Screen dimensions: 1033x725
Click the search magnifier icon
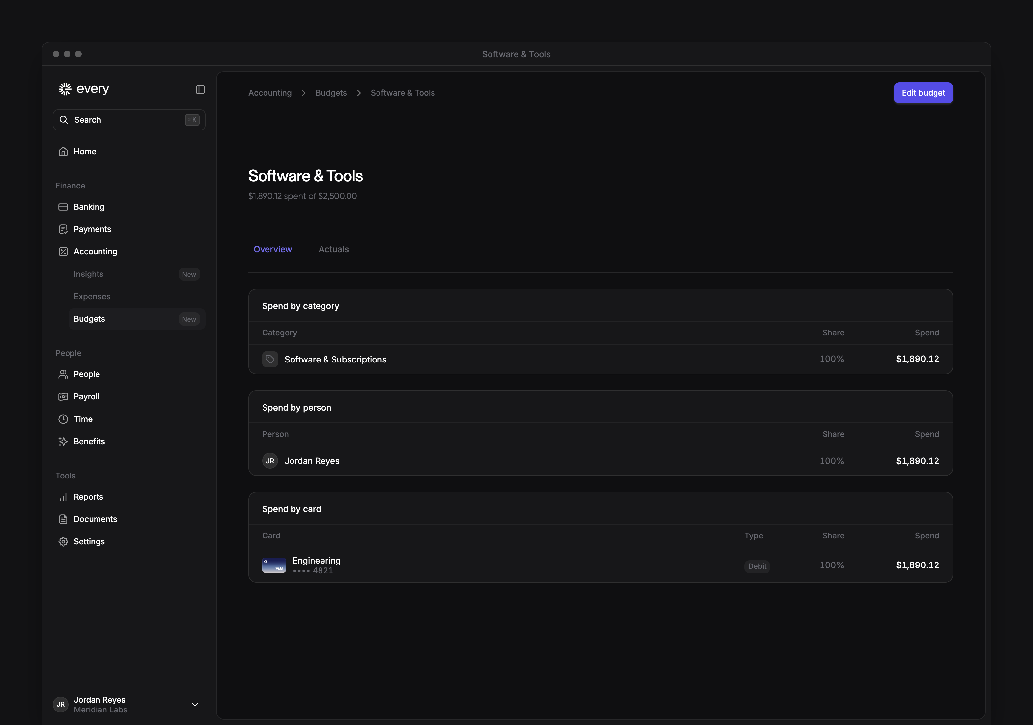[64, 120]
